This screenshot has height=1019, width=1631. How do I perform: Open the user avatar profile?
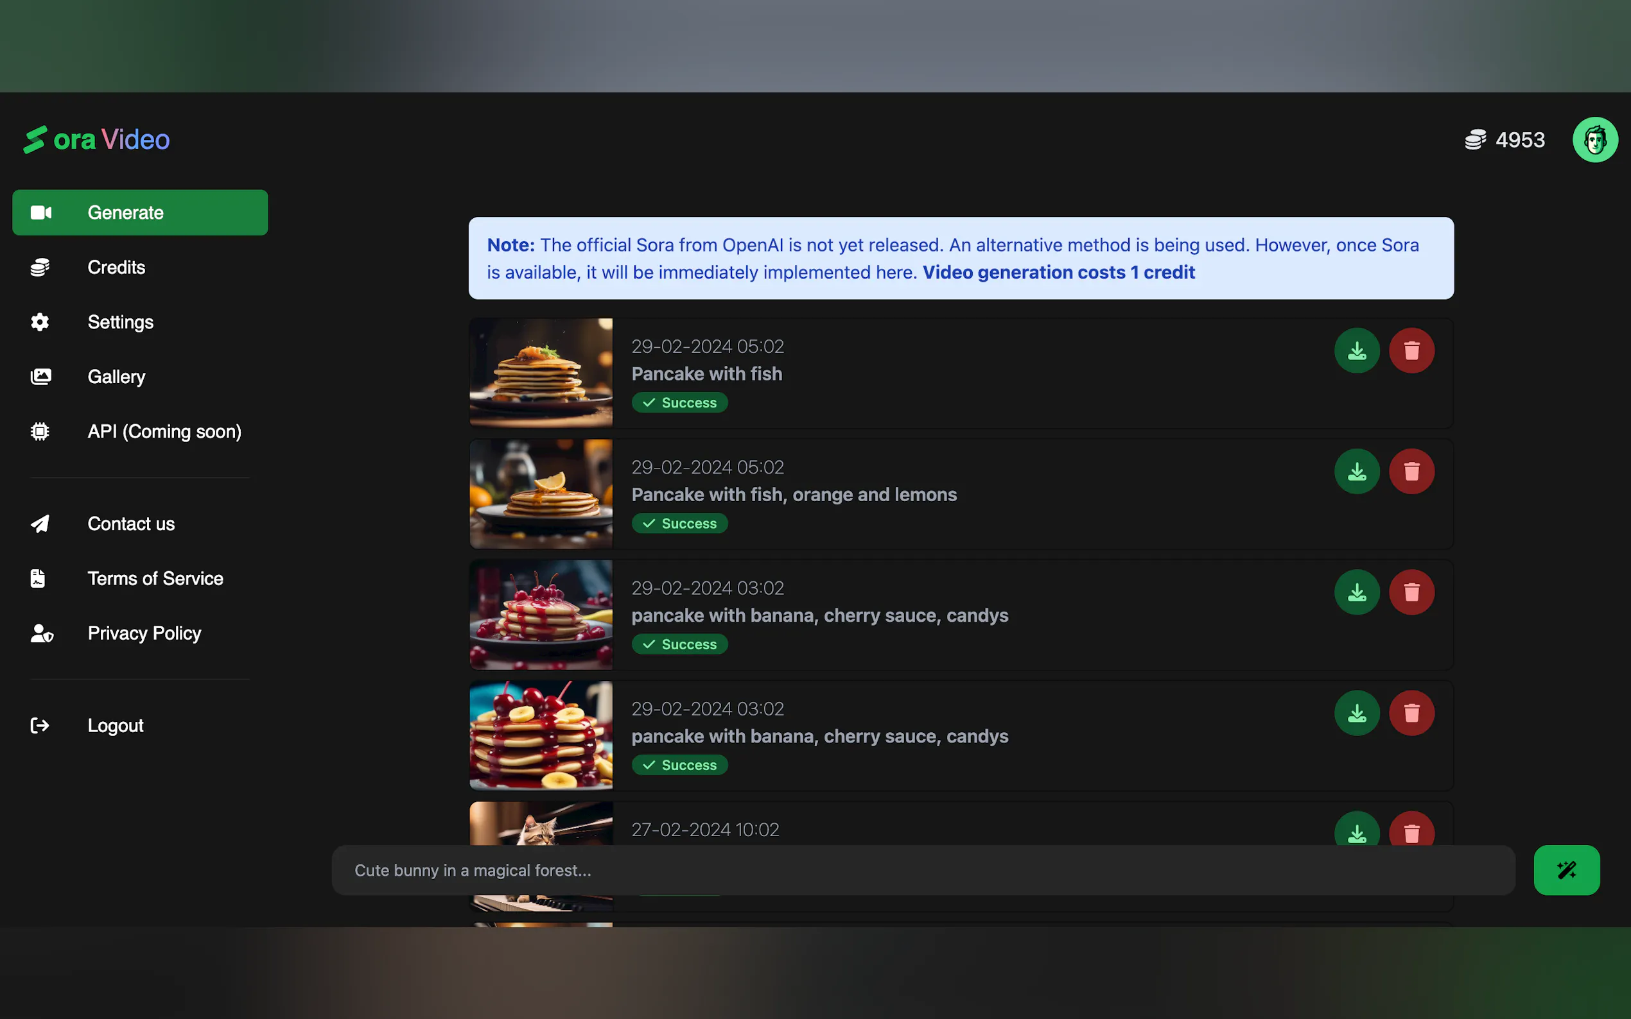click(1594, 139)
